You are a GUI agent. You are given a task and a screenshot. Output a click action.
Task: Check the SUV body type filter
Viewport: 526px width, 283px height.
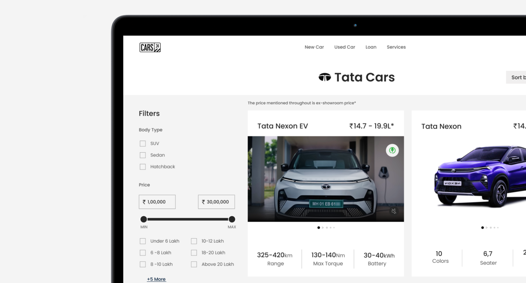pyautogui.click(x=142, y=144)
